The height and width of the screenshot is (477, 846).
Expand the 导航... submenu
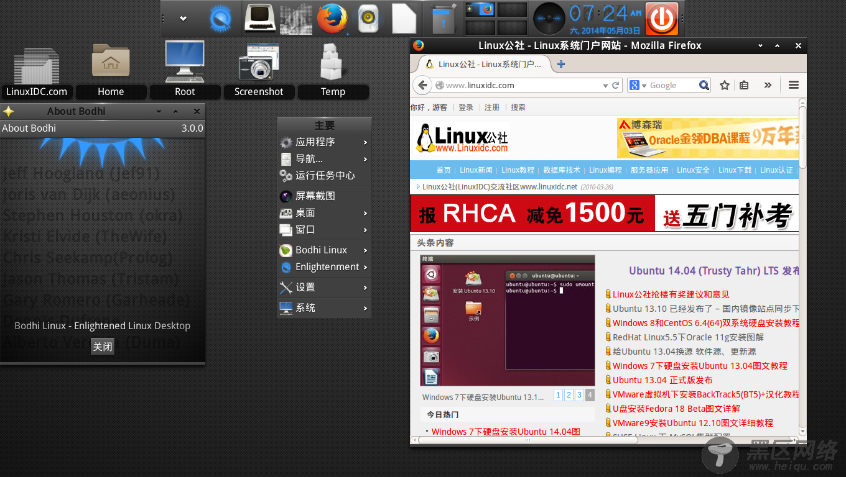[x=324, y=159]
